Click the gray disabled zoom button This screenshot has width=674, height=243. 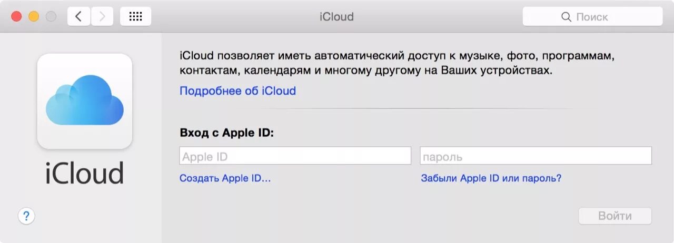pos(51,17)
